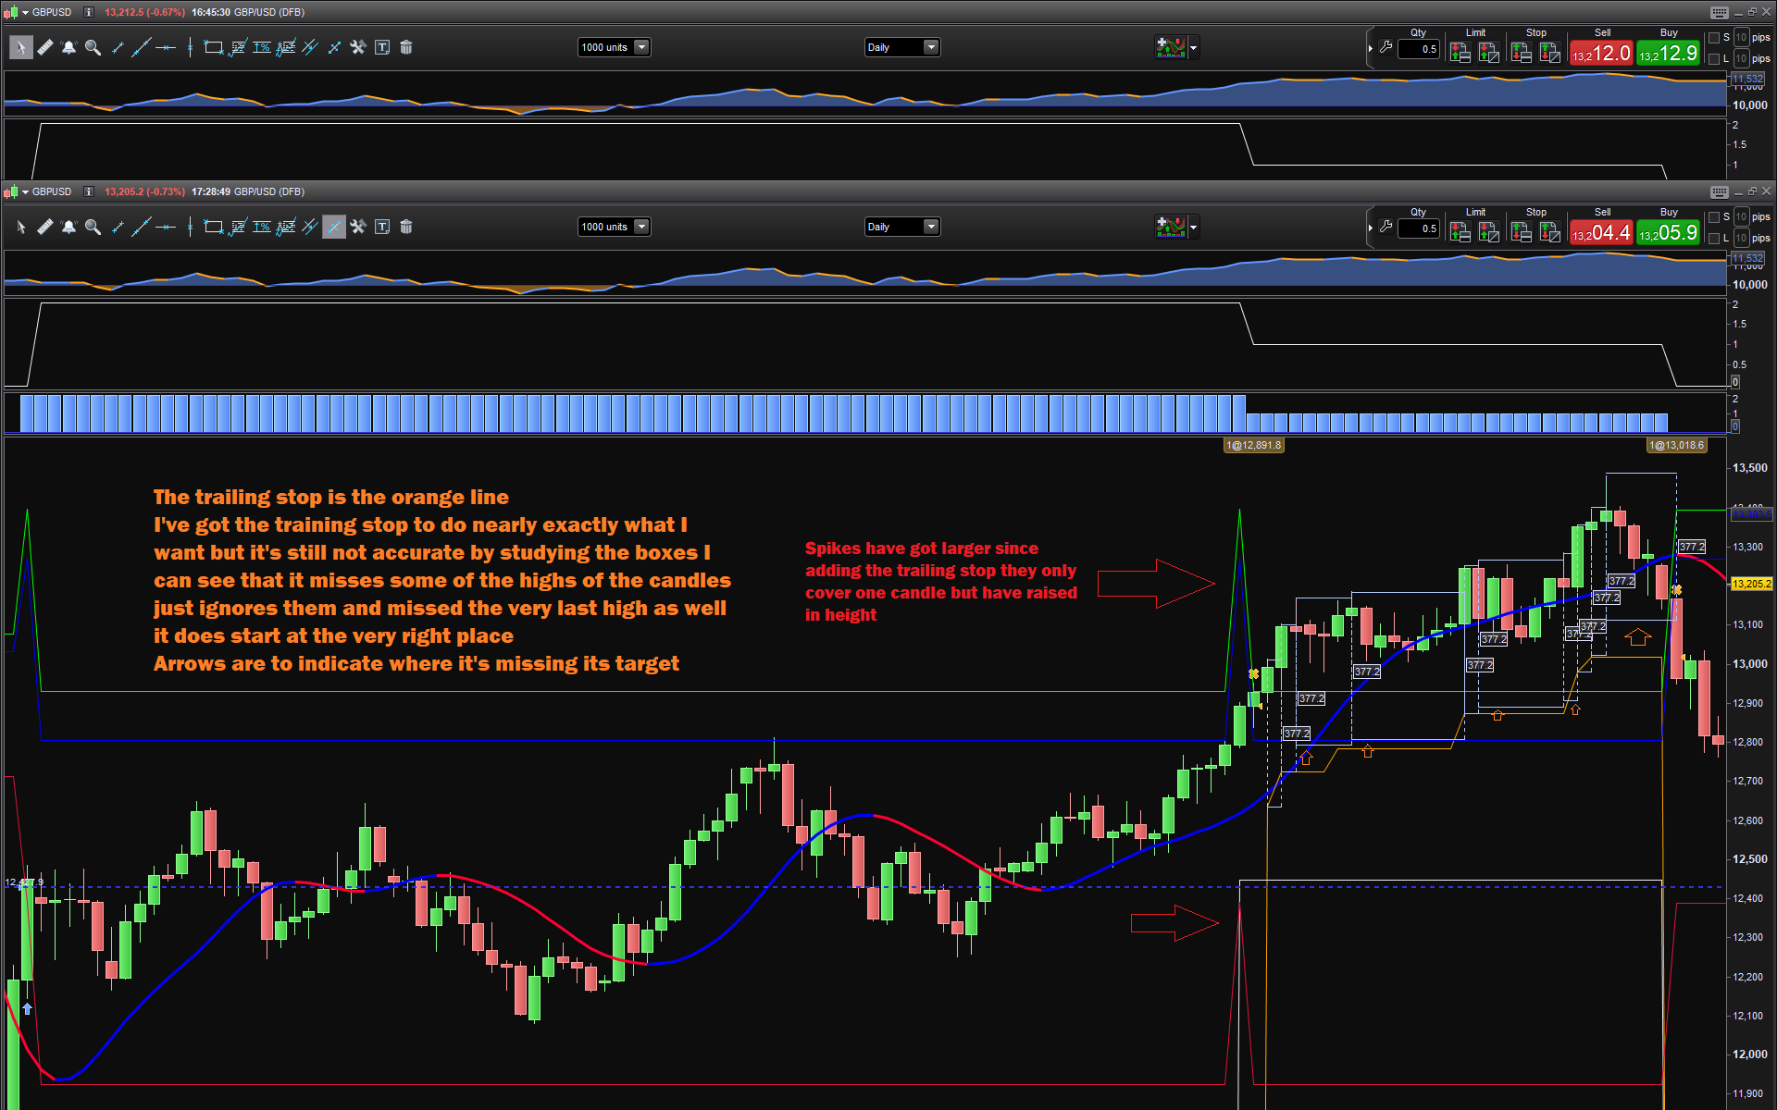Screen dimensions: 1777x1110
Task: Open the Daily timeframe dropdown in lower chart
Action: click(931, 227)
